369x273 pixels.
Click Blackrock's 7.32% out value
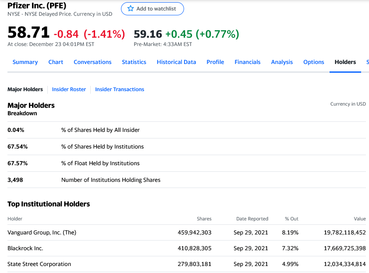(x=290, y=248)
